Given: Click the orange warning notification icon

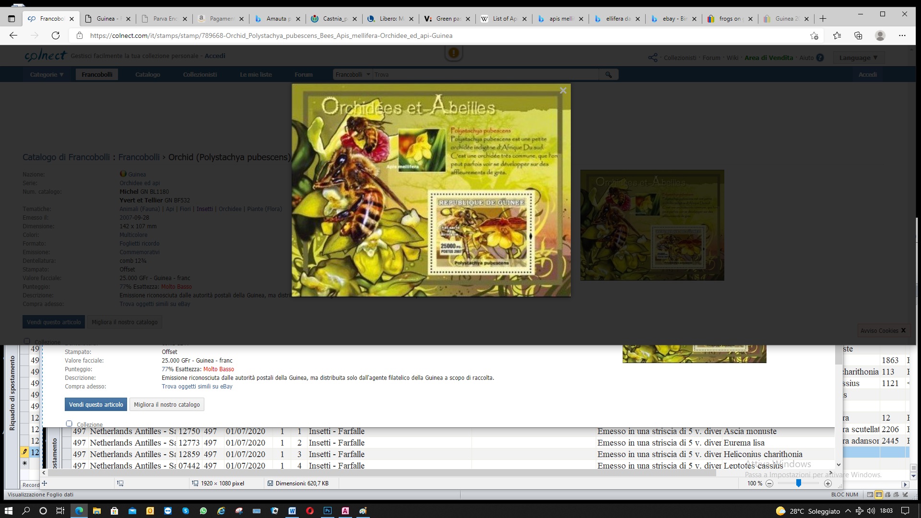Looking at the screenshot, I should pos(453,53).
